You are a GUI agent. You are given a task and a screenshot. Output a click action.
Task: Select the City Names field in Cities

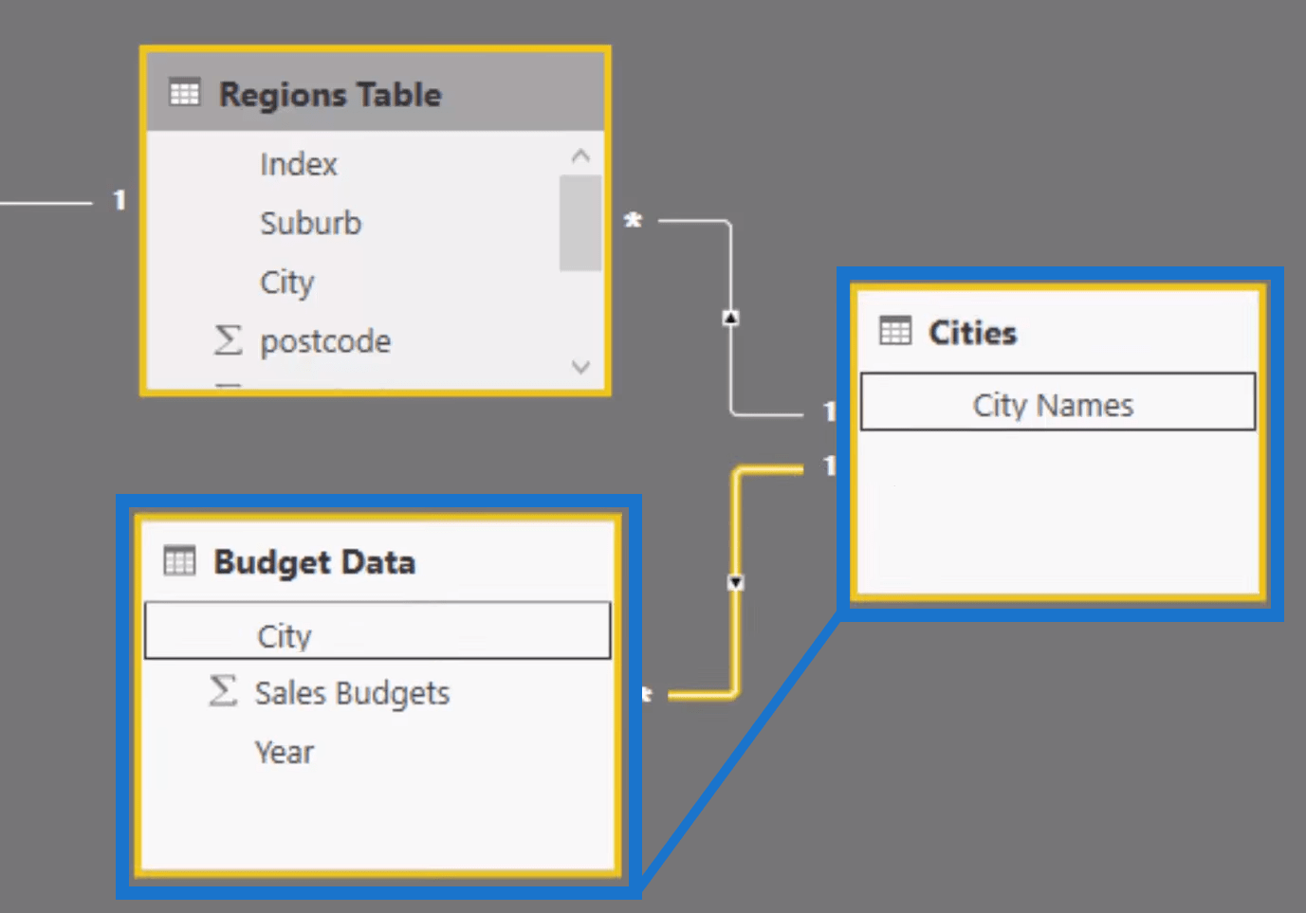(x=1058, y=402)
